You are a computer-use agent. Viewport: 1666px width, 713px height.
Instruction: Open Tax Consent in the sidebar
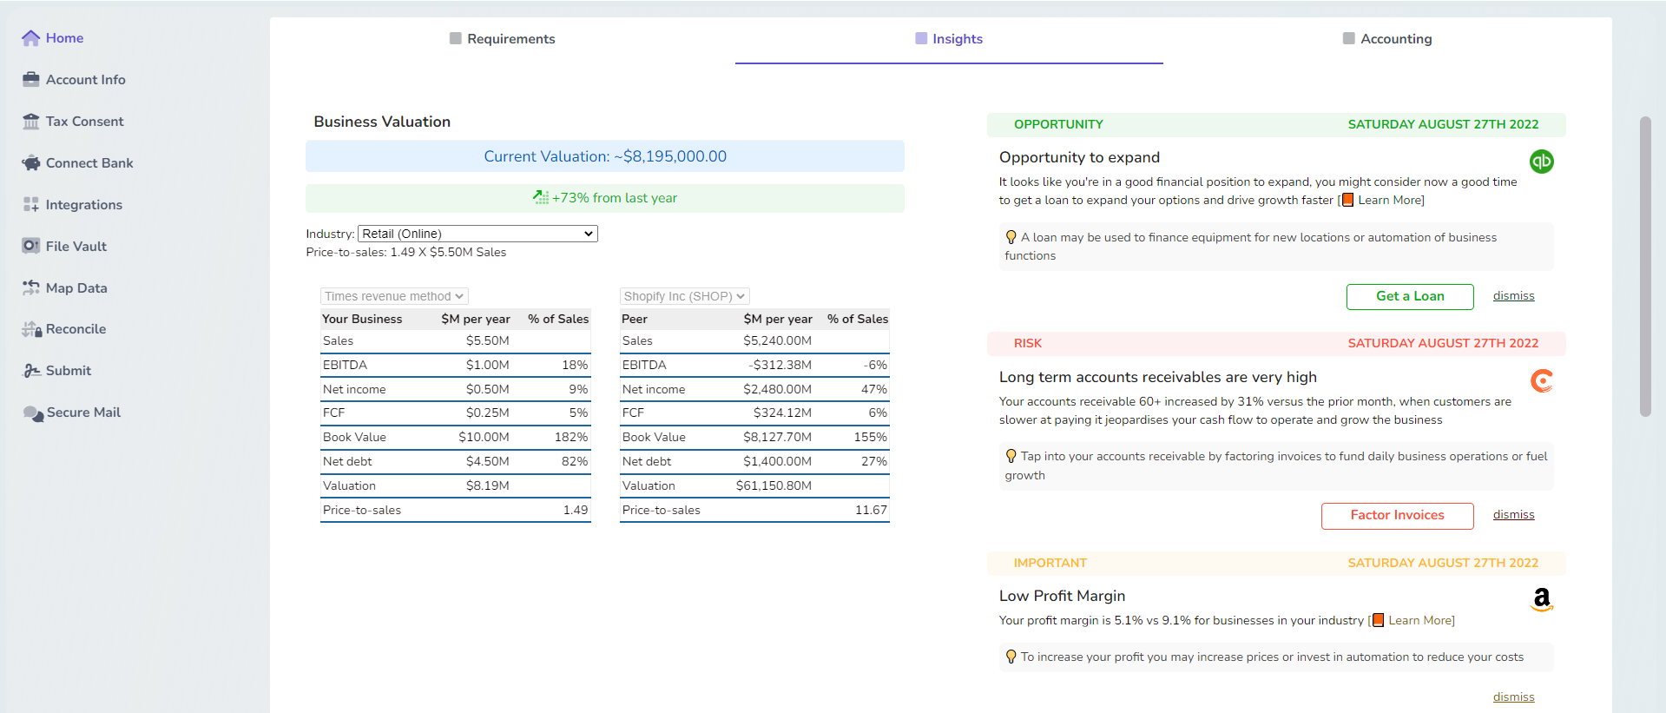coord(73,122)
